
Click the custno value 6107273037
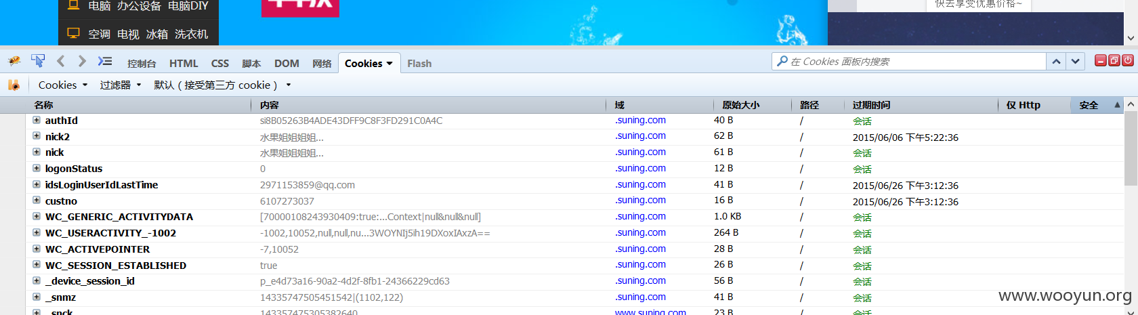287,201
